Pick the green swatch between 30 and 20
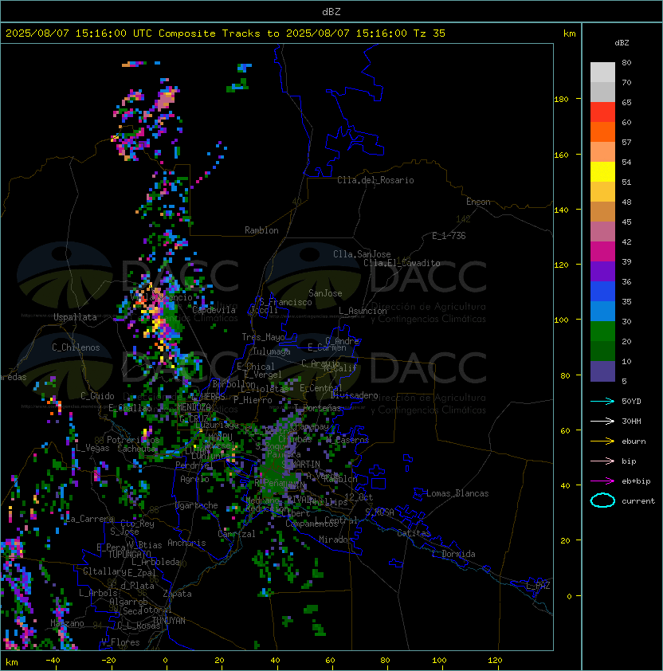The image size is (663, 671). (x=602, y=331)
